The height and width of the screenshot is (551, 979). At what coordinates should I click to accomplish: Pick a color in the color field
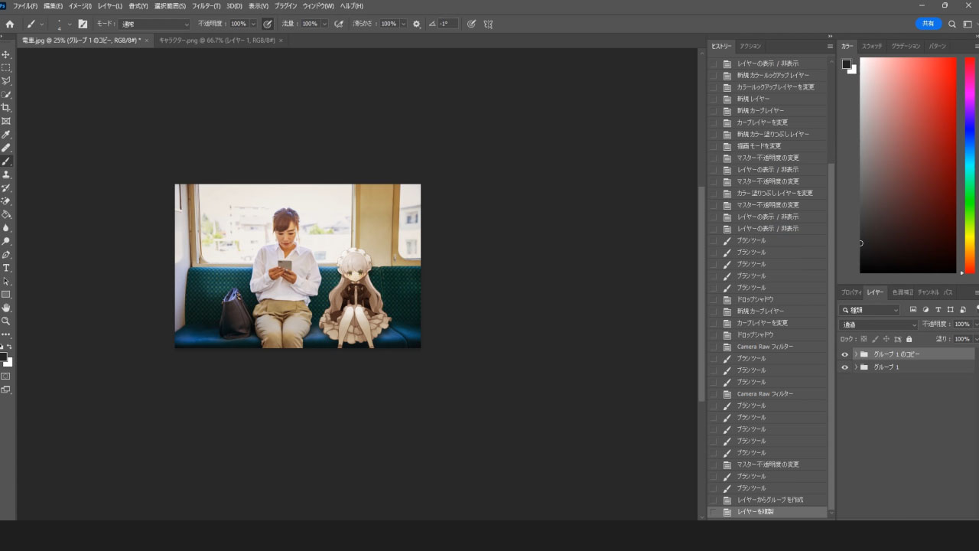pyautogui.click(x=908, y=165)
